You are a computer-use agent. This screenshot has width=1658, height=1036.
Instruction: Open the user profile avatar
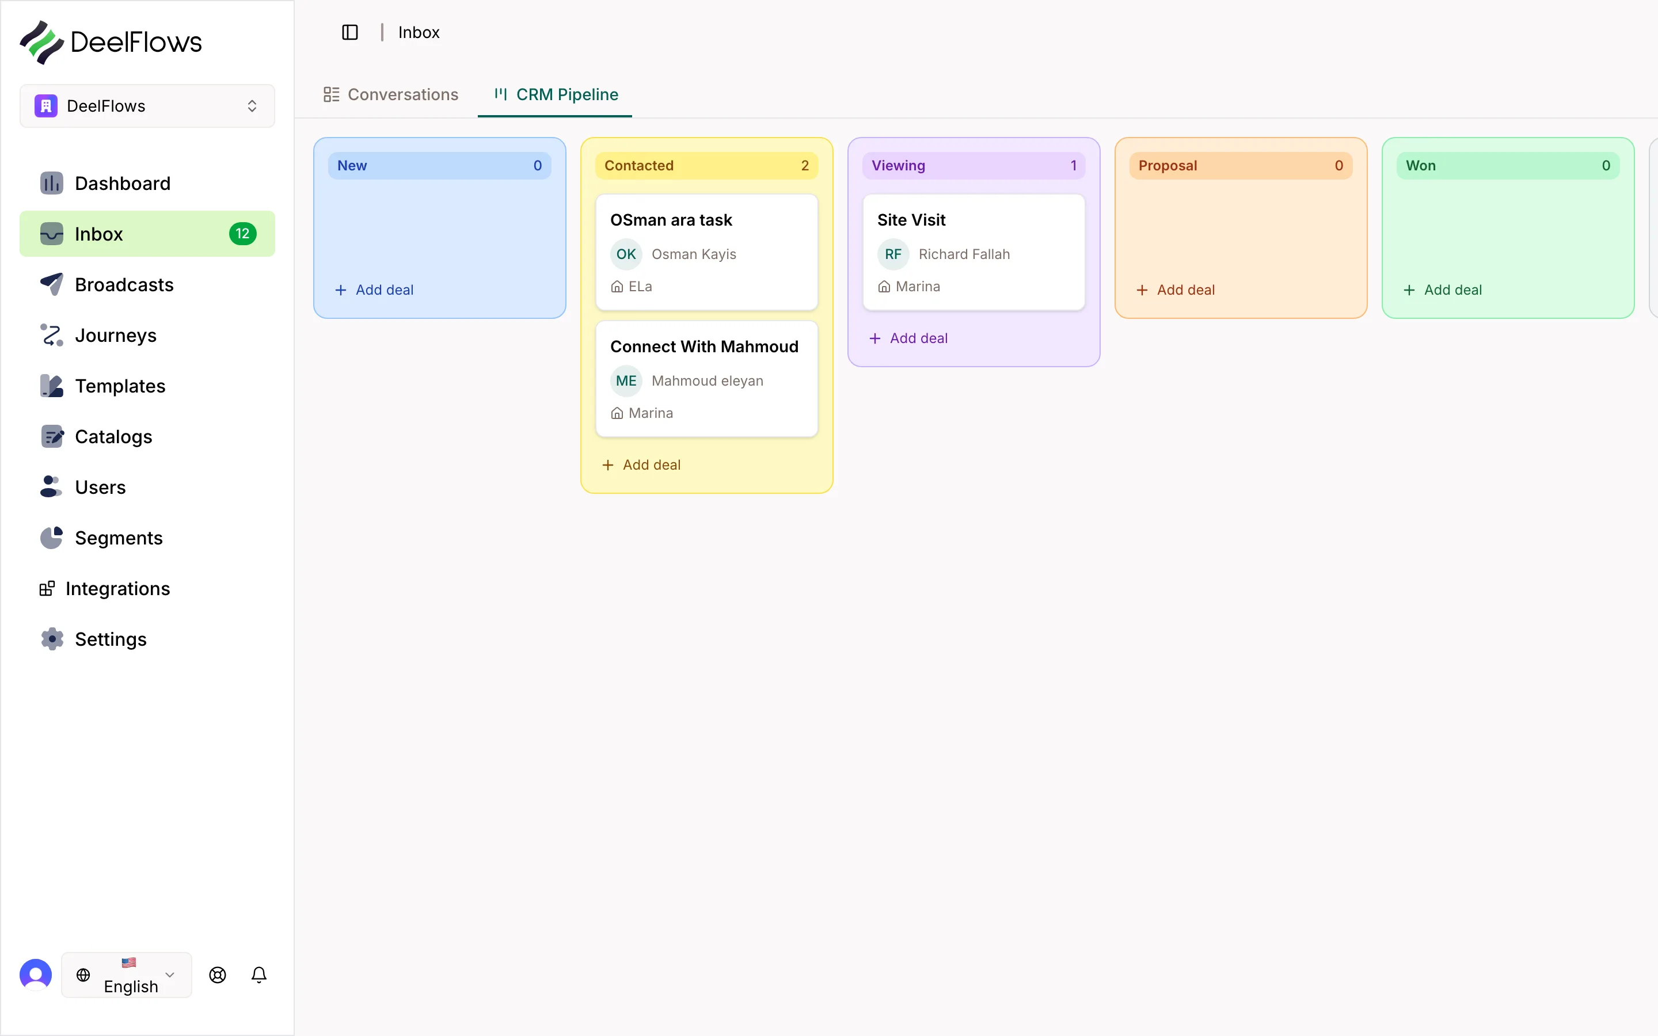click(36, 974)
